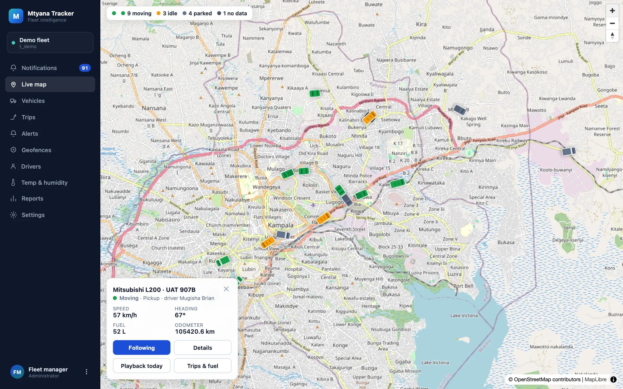
Task: Open the Settings gear icon
Action: (13, 215)
